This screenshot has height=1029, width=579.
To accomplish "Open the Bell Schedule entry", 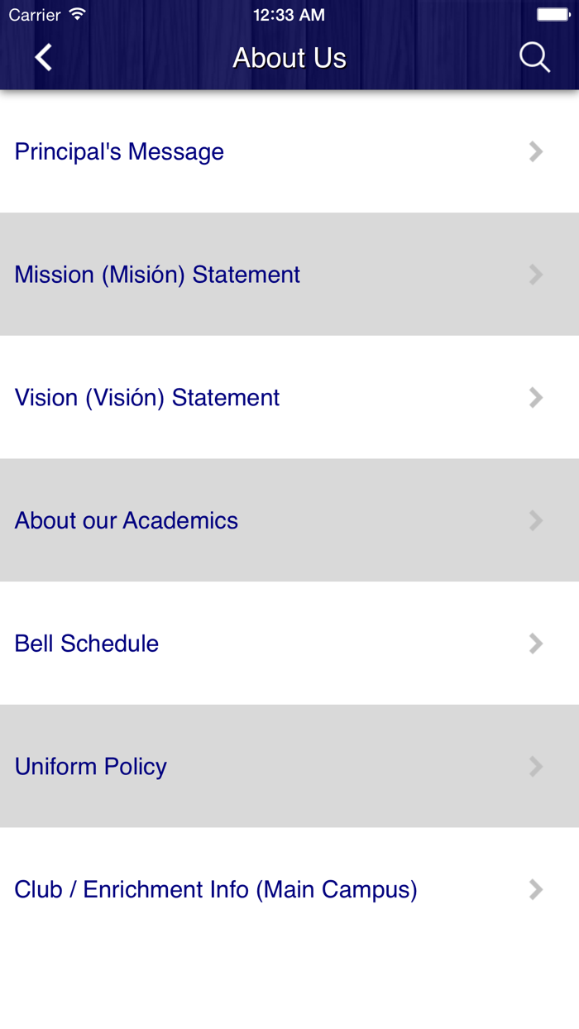I will click(87, 644).
